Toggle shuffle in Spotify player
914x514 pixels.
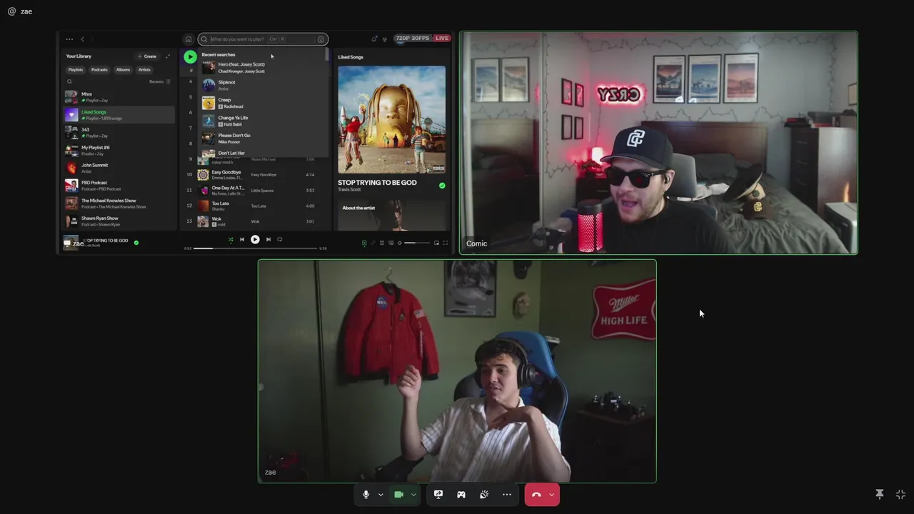(x=231, y=239)
